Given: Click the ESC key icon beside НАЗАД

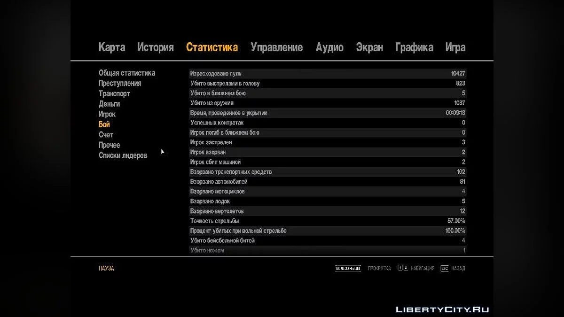Looking at the screenshot, I should 445,268.
